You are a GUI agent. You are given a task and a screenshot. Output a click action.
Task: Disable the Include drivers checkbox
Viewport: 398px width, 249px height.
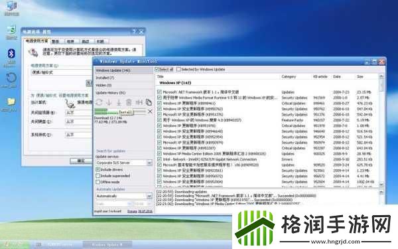coord(98,169)
